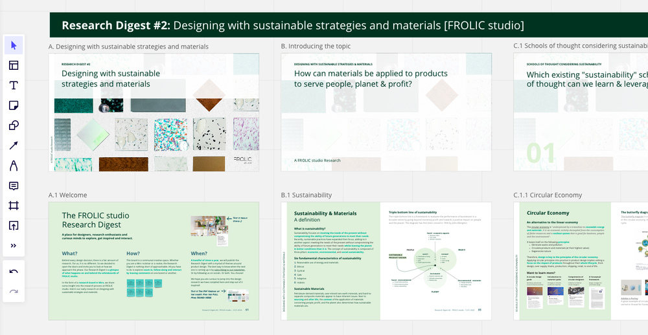
Task: Expand more tools with double chevron
Action: tap(14, 246)
